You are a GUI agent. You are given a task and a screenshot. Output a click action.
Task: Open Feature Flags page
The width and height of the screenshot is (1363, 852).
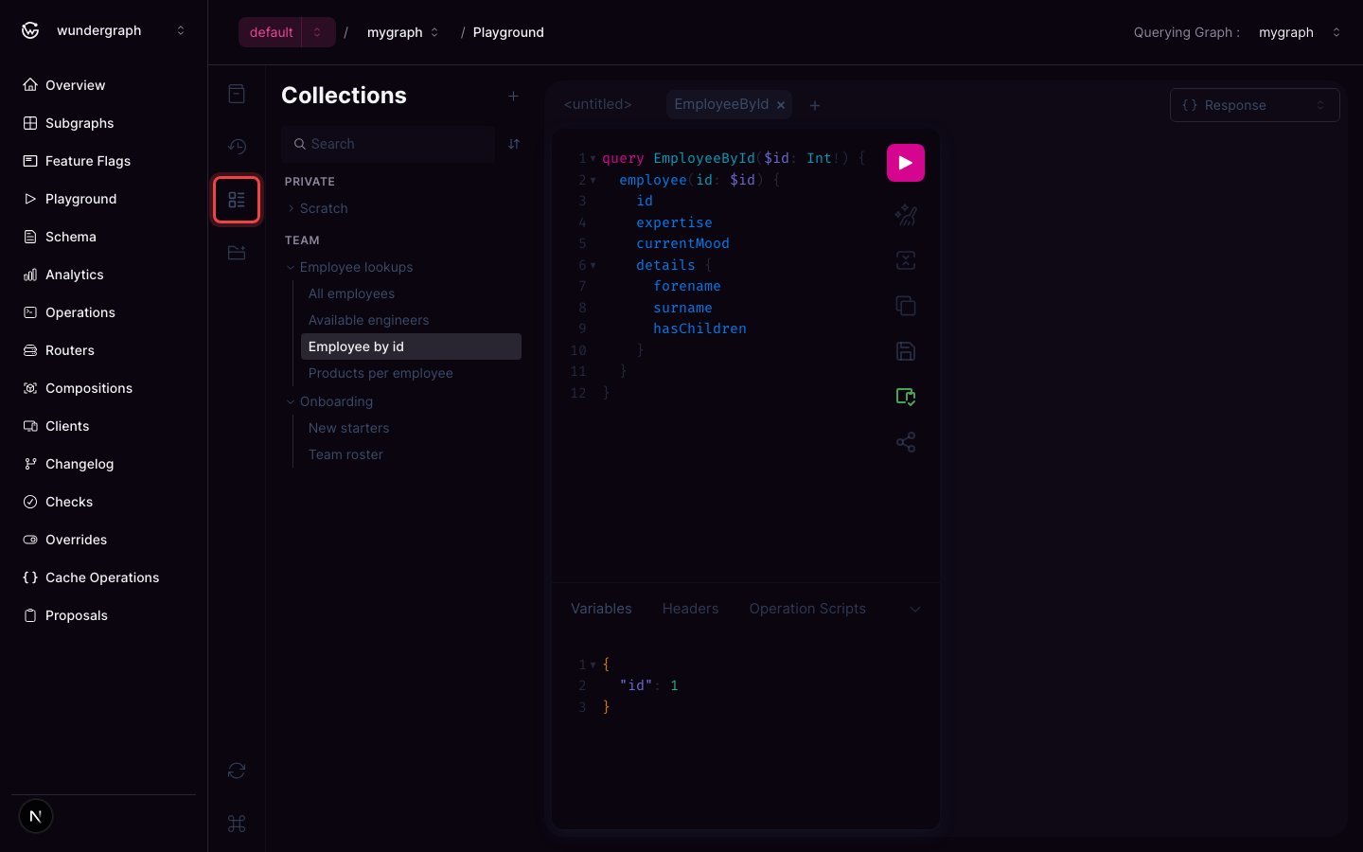click(x=104, y=161)
